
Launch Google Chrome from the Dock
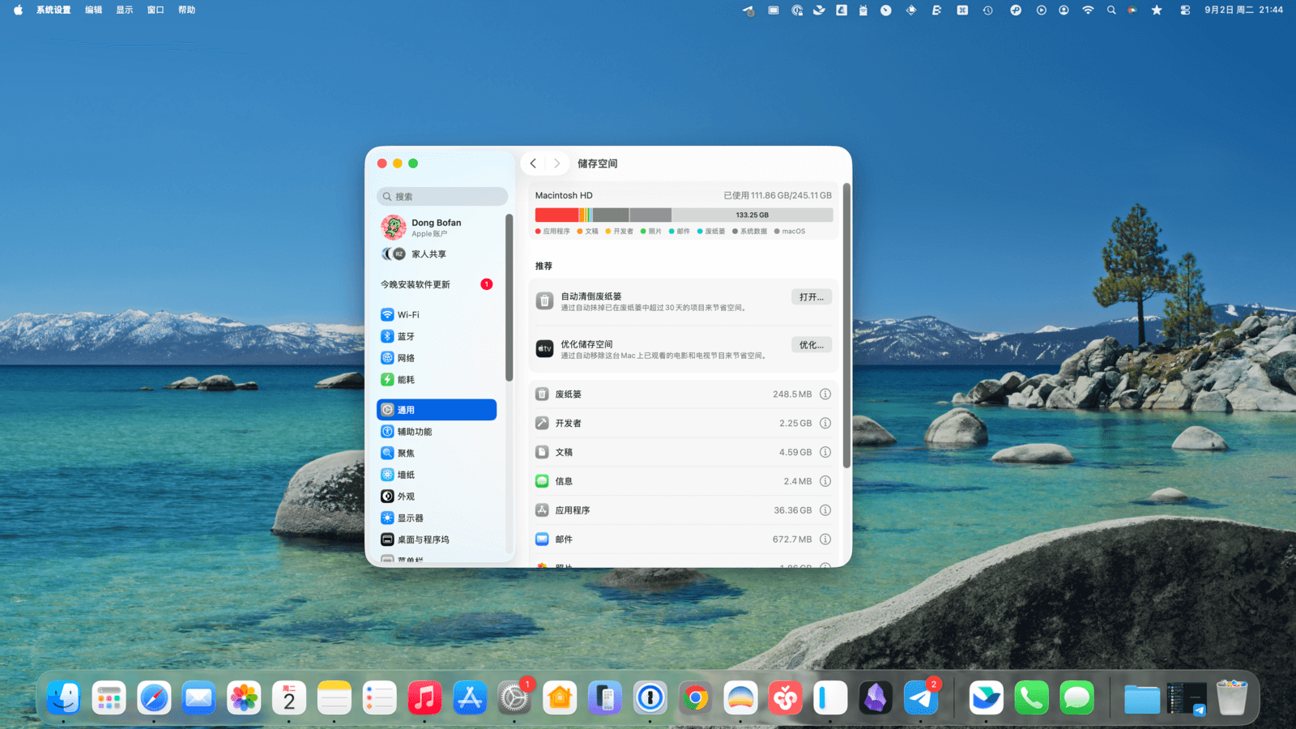click(x=695, y=698)
